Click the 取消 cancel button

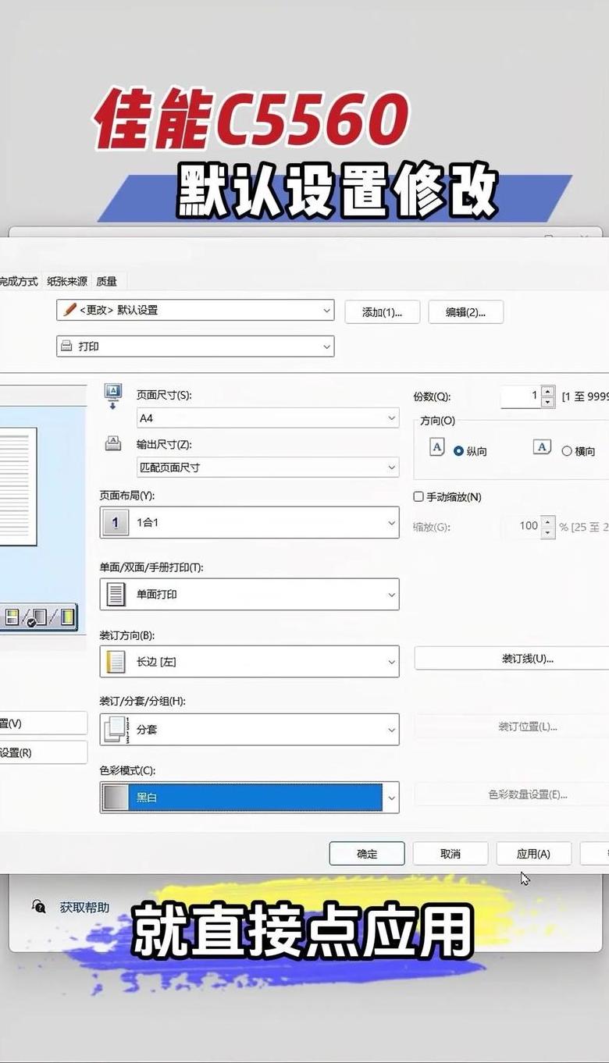(451, 853)
